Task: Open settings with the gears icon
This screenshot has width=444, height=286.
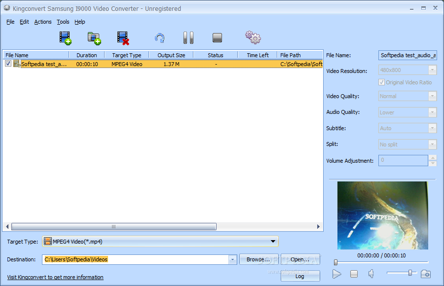Action: [253, 37]
